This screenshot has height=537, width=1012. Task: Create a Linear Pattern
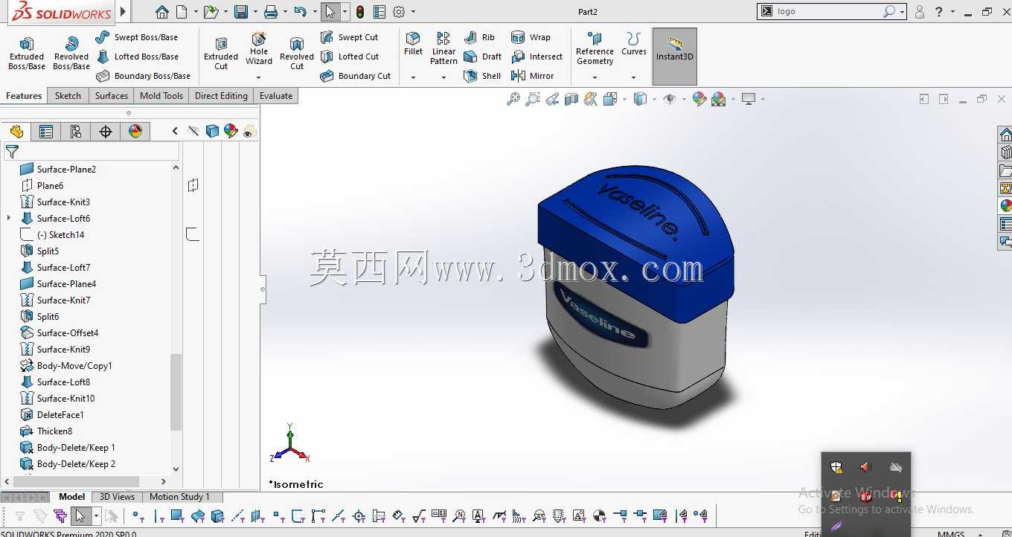point(443,48)
